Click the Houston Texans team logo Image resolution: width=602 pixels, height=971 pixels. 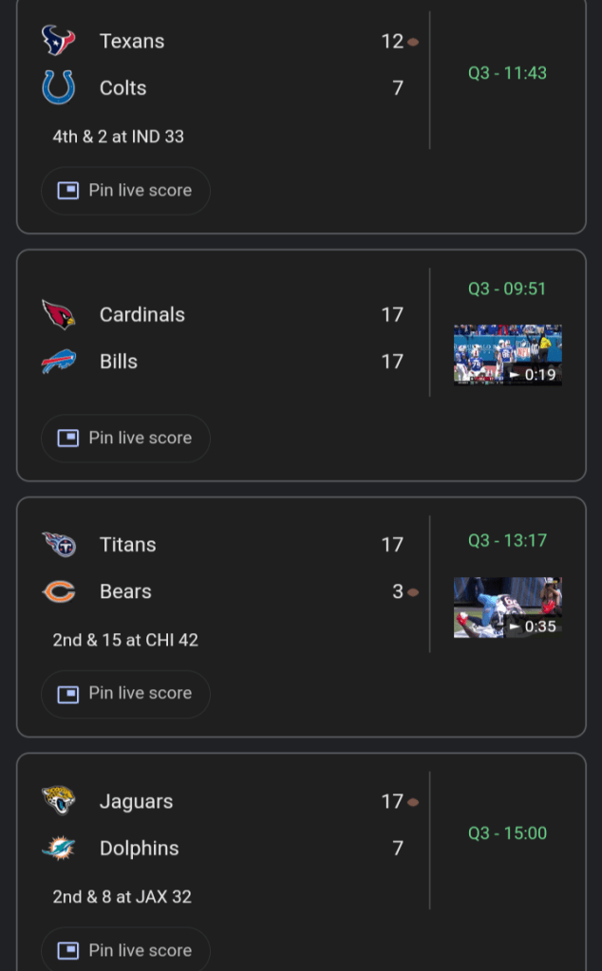(58, 41)
